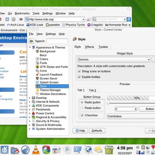Toggle the preview Checkbox
This screenshot has width=155, height=155.
pyautogui.click(x=82, y=115)
